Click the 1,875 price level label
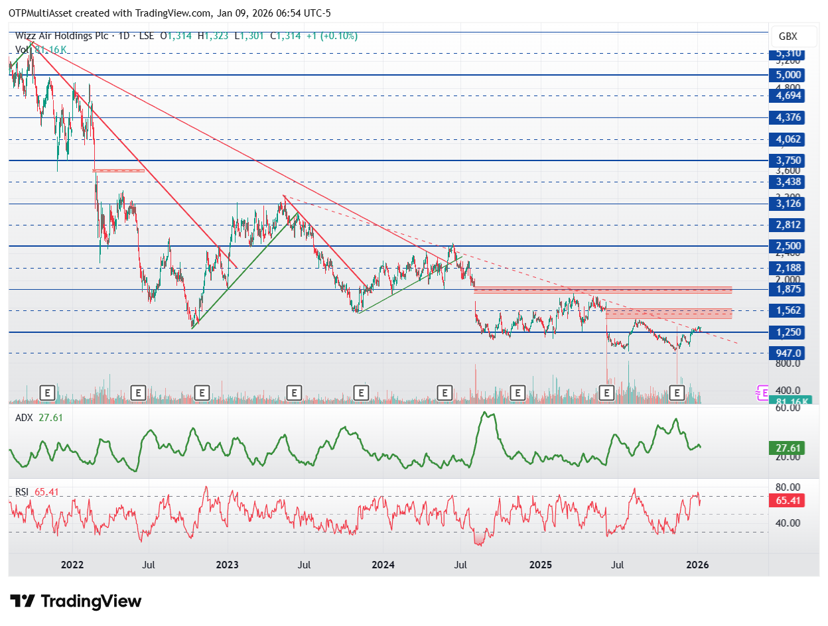The height and width of the screenshot is (626, 828). tap(786, 289)
